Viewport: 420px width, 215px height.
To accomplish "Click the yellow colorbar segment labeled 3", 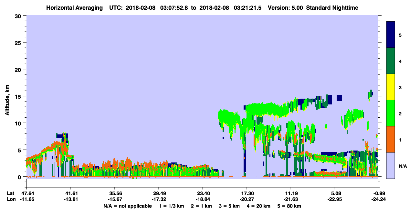I will pyautogui.click(x=391, y=87).
